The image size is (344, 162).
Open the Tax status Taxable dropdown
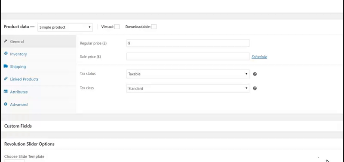188,74
